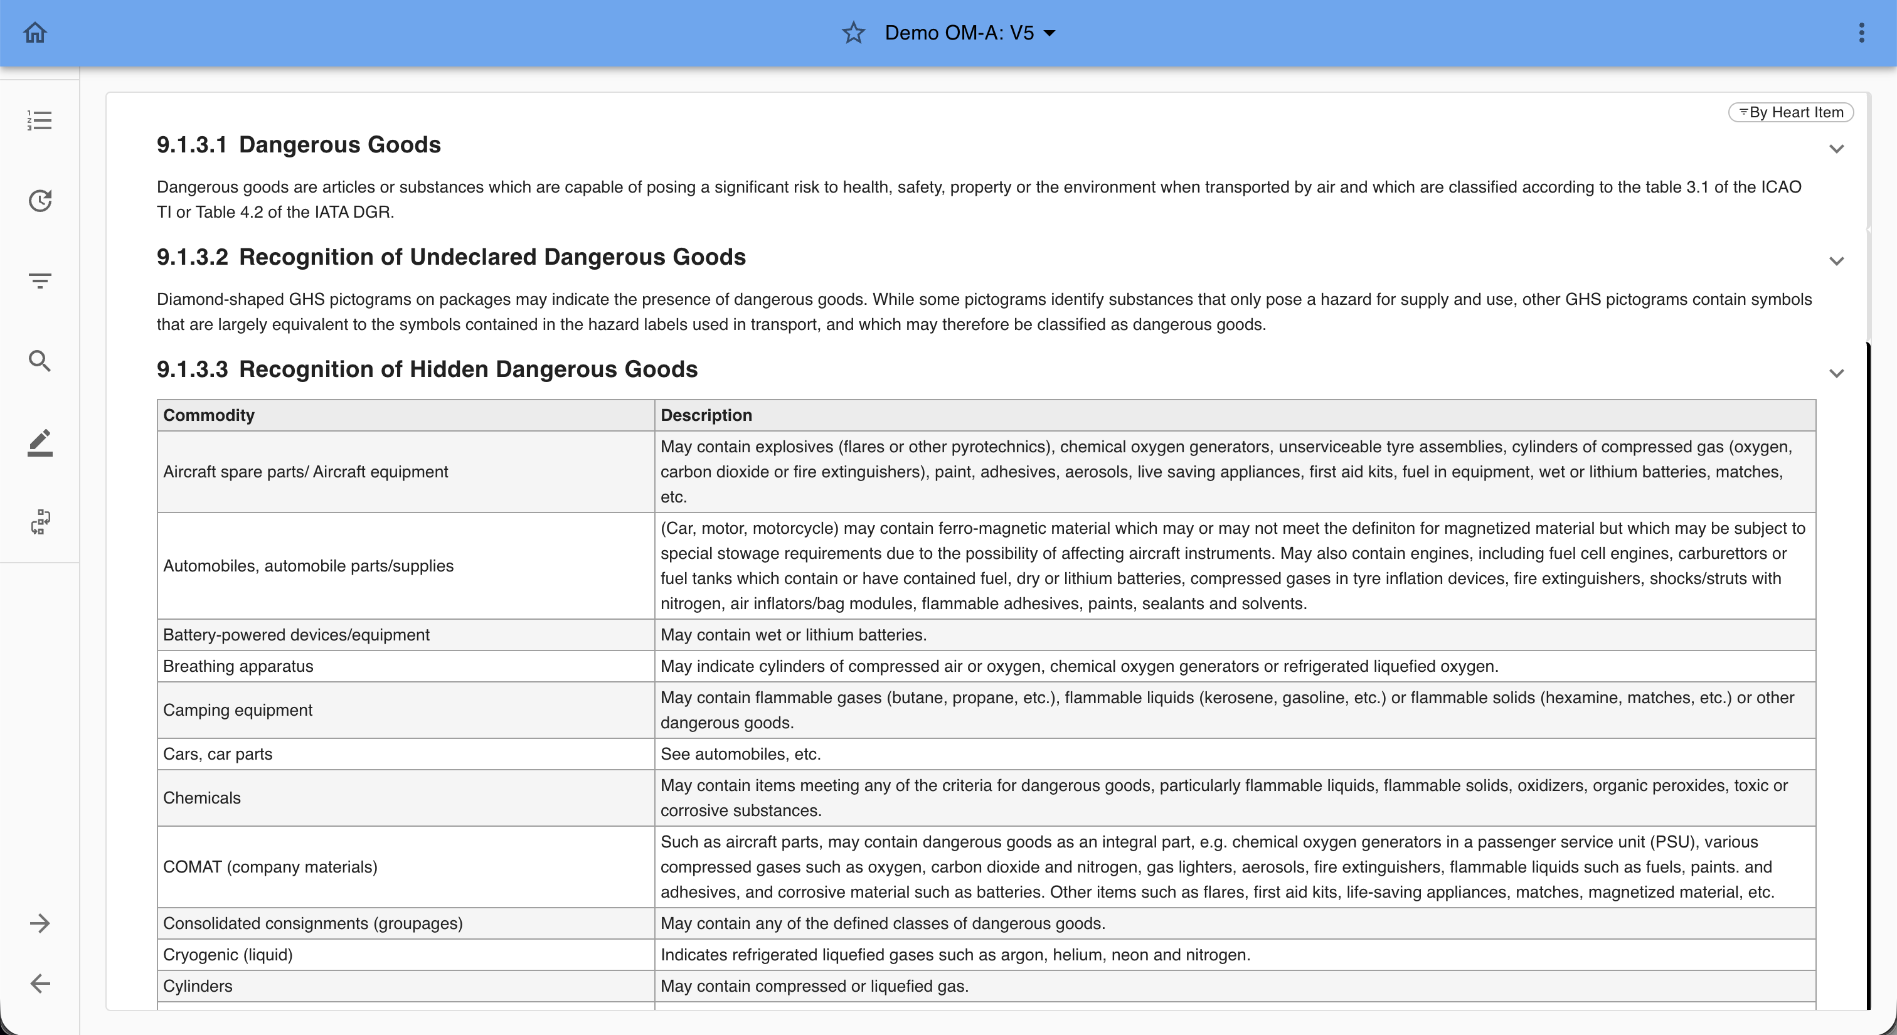This screenshot has height=1035, width=1897.
Task: Collapse section 9.1.3.1 Dangerous Goods chevron
Action: click(x=1836, y=149)
